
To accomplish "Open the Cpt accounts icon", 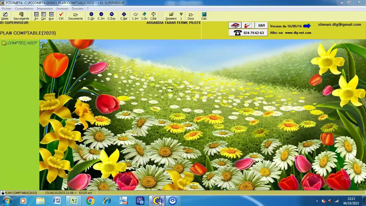I will tap(43, 16).
